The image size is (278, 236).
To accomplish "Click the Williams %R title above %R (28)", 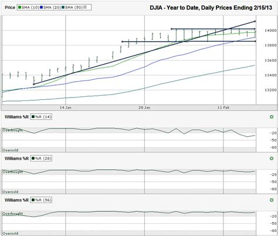I will point(16,159).
